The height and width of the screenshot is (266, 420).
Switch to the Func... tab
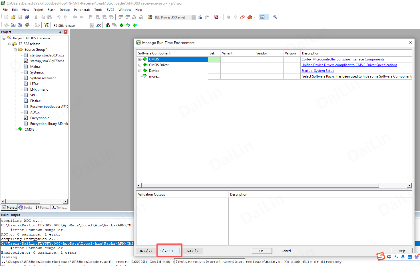42,208
